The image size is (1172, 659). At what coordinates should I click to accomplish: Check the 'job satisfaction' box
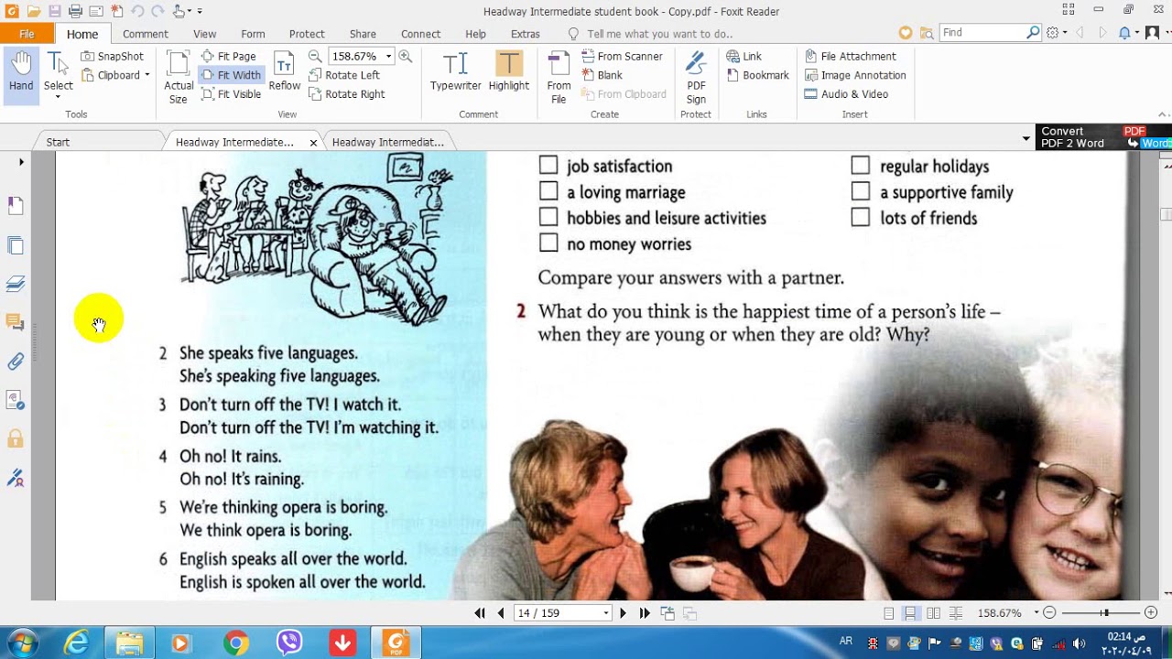pyautogui.click(x=548, y=166)
